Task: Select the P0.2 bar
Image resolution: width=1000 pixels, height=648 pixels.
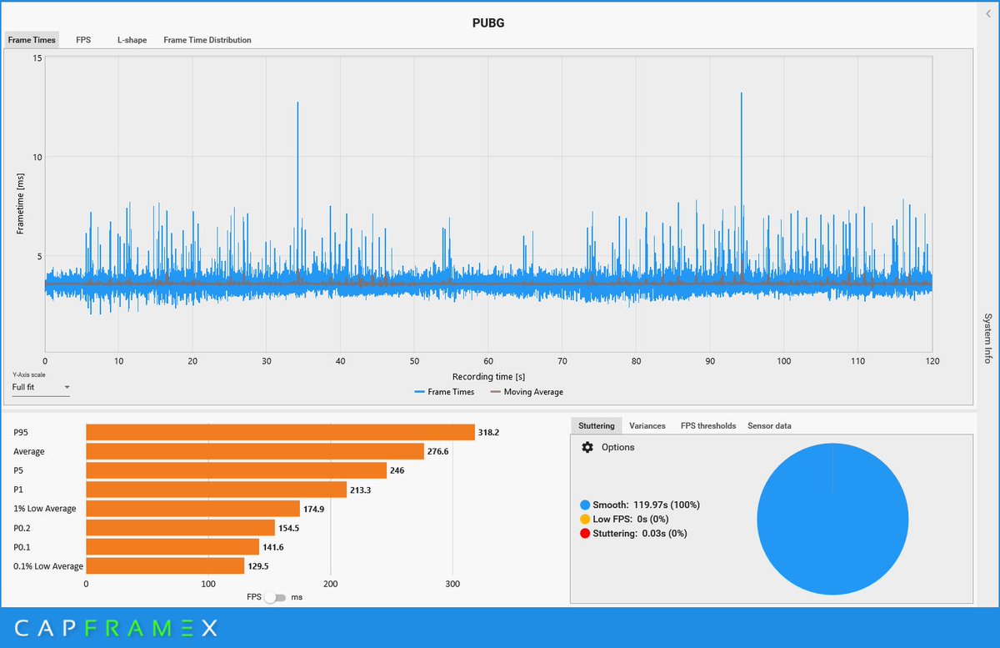Action: pyautogui.click(x=181, y=528)
